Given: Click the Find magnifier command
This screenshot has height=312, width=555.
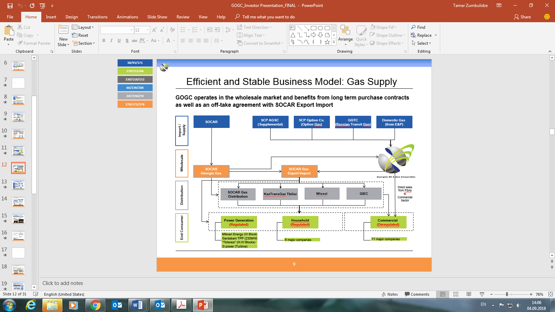Looking at the screenshot, I should pos(418,27).
